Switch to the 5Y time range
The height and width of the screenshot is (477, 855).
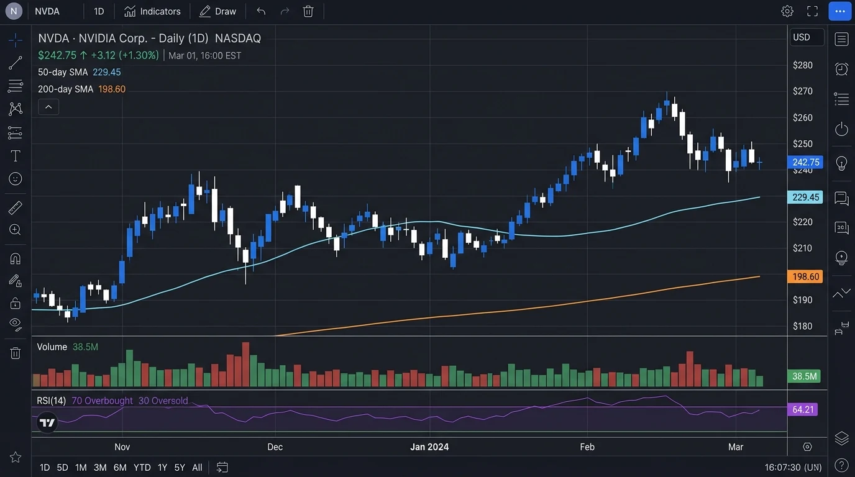(x=180, y=467)
